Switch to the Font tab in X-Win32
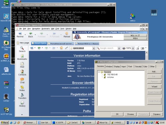166x125 pixels. 130,66
